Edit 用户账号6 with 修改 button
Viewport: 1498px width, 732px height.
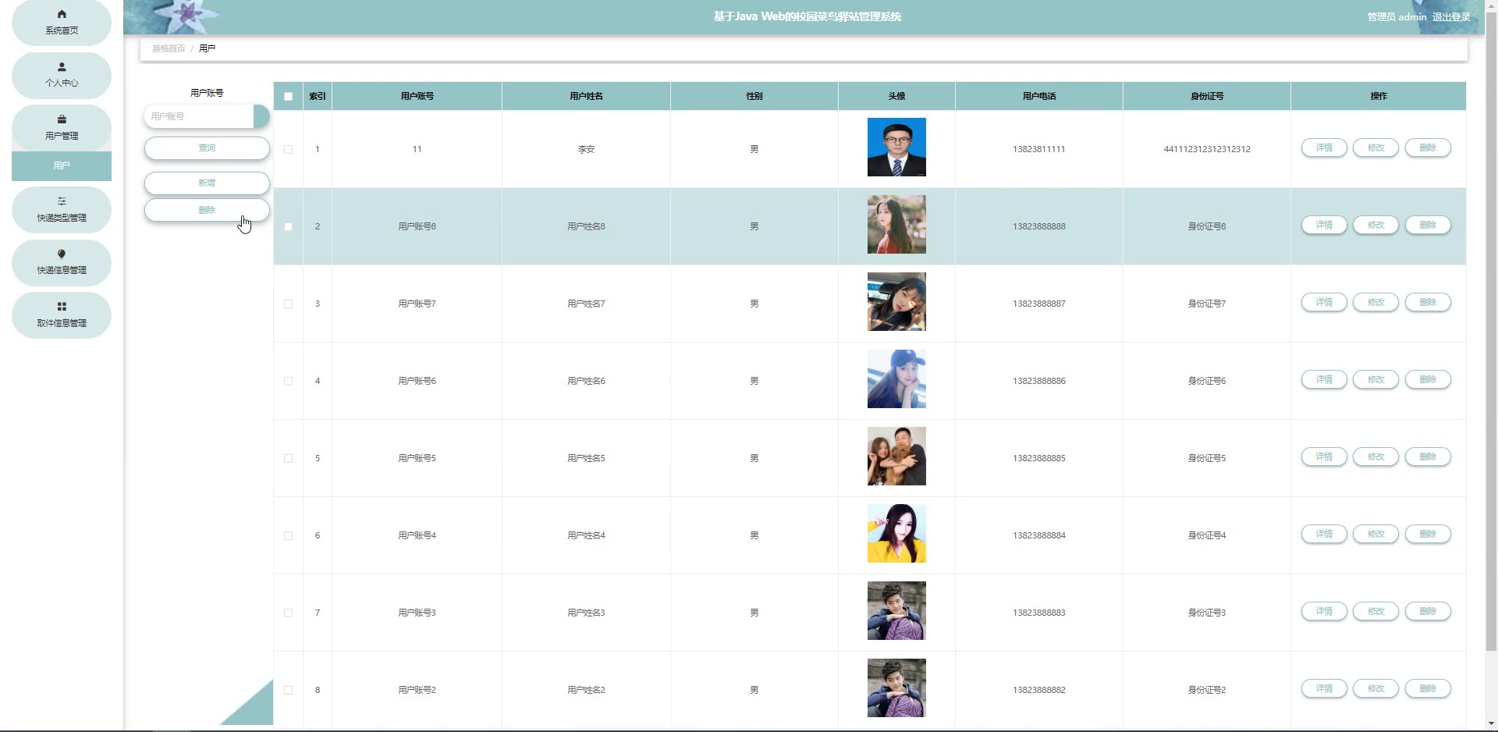[1376, 379]
